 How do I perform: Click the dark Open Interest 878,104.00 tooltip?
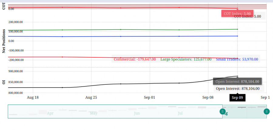[x=237, y=81]
